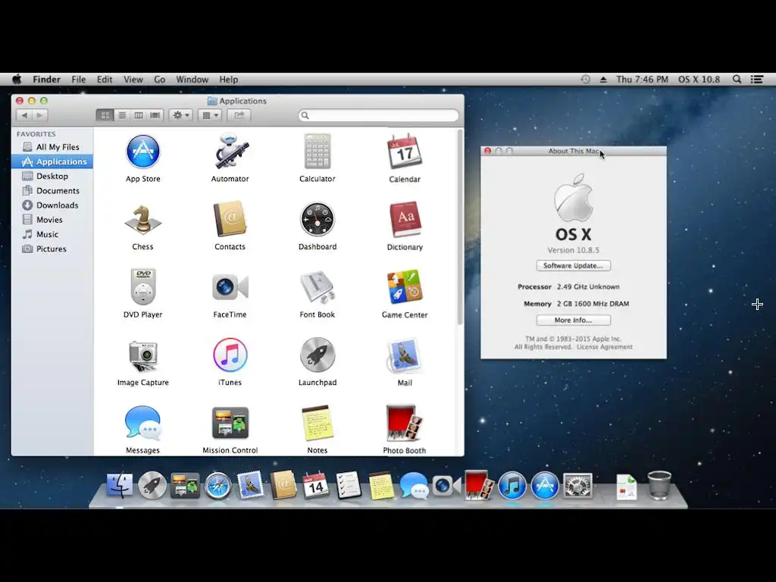This screenshot has height=582, width=776.
Task: Open Notification Center from the menu bar
Action: pos(757,79)
